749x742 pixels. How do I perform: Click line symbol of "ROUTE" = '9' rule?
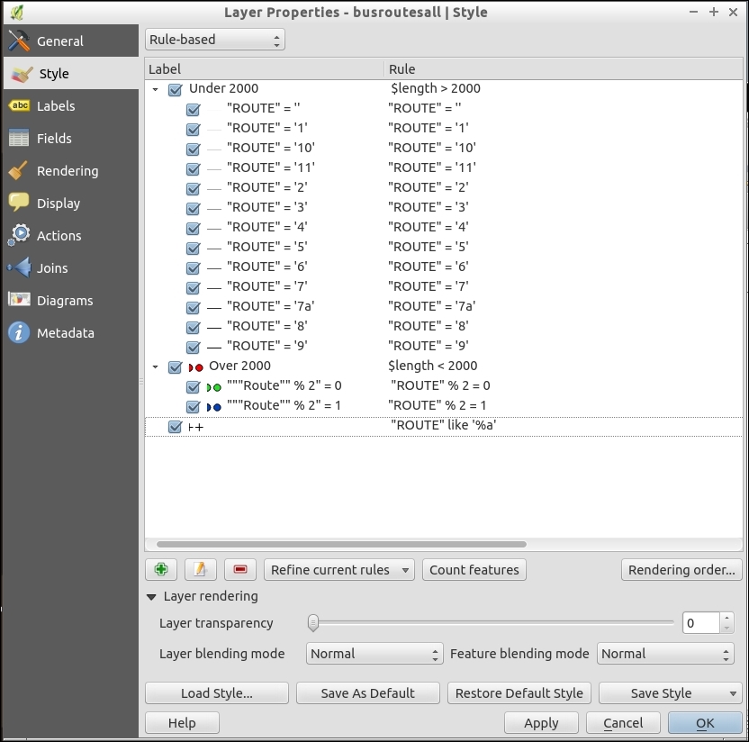point(214,348)
